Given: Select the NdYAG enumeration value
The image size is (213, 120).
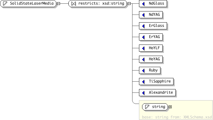Looking at the screenshot, I should click(x=151, y=15).
